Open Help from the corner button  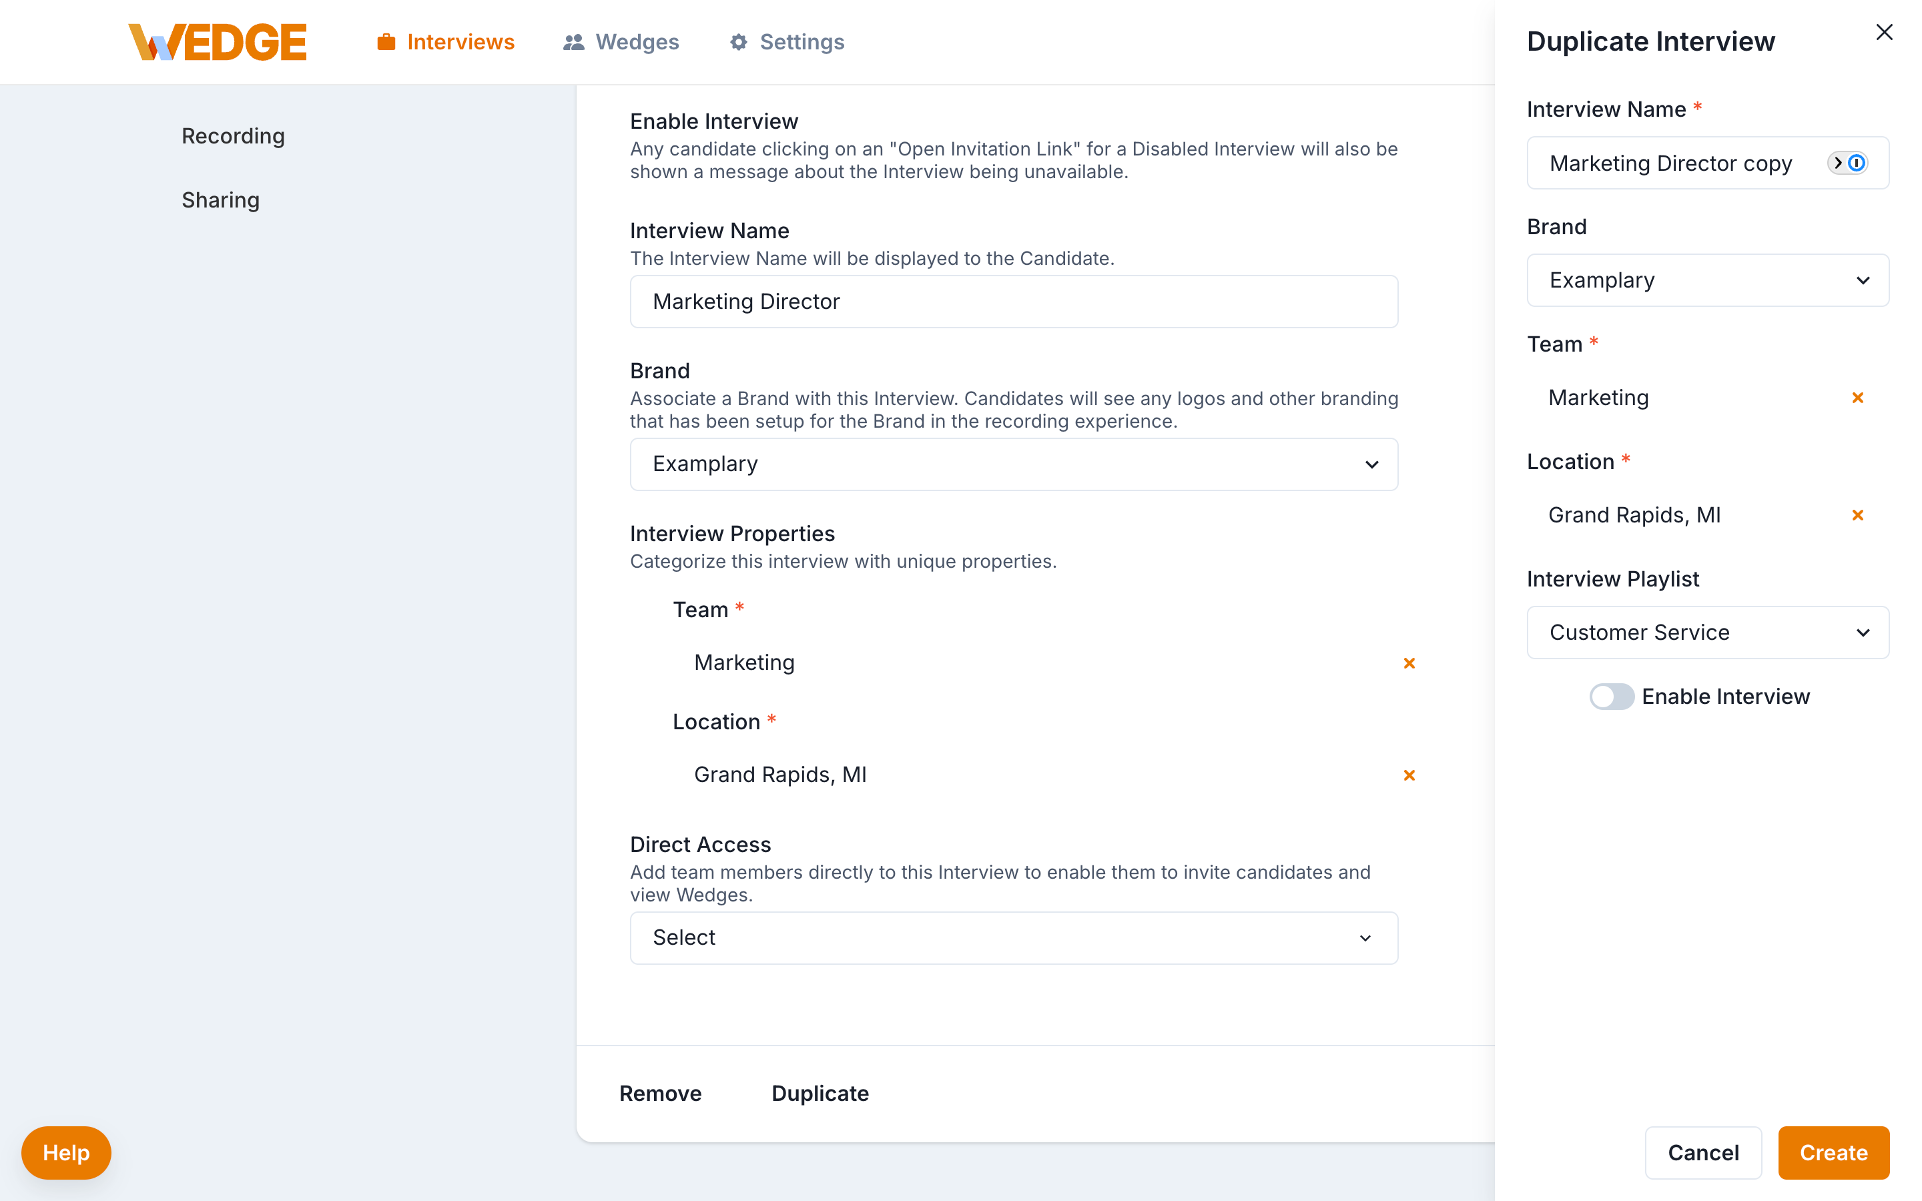click(x=65, y=1152)
